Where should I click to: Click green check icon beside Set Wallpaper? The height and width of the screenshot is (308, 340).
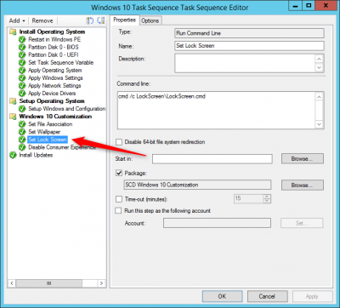click(22, 132)
